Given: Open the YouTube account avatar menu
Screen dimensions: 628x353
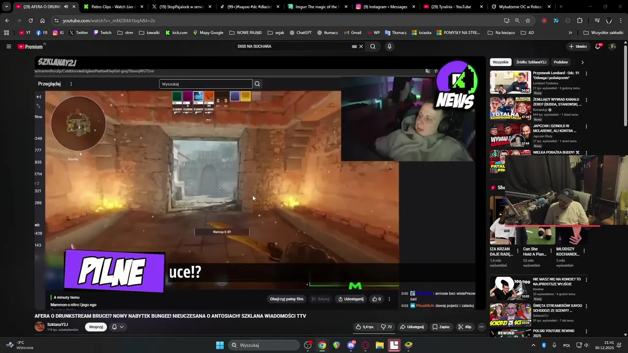Looking at the screenshot, I should 612,47.
